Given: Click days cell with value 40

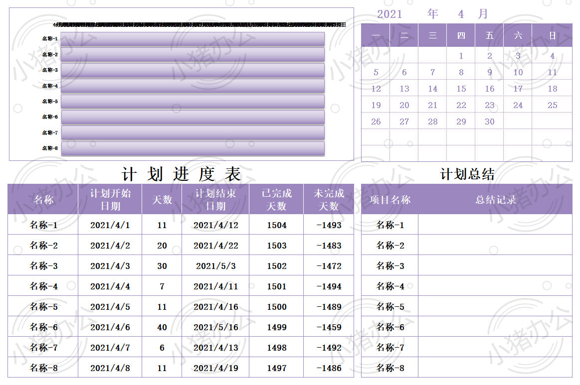Looking at the screenshot, I should pyautogui.click(x=162, y=327).
